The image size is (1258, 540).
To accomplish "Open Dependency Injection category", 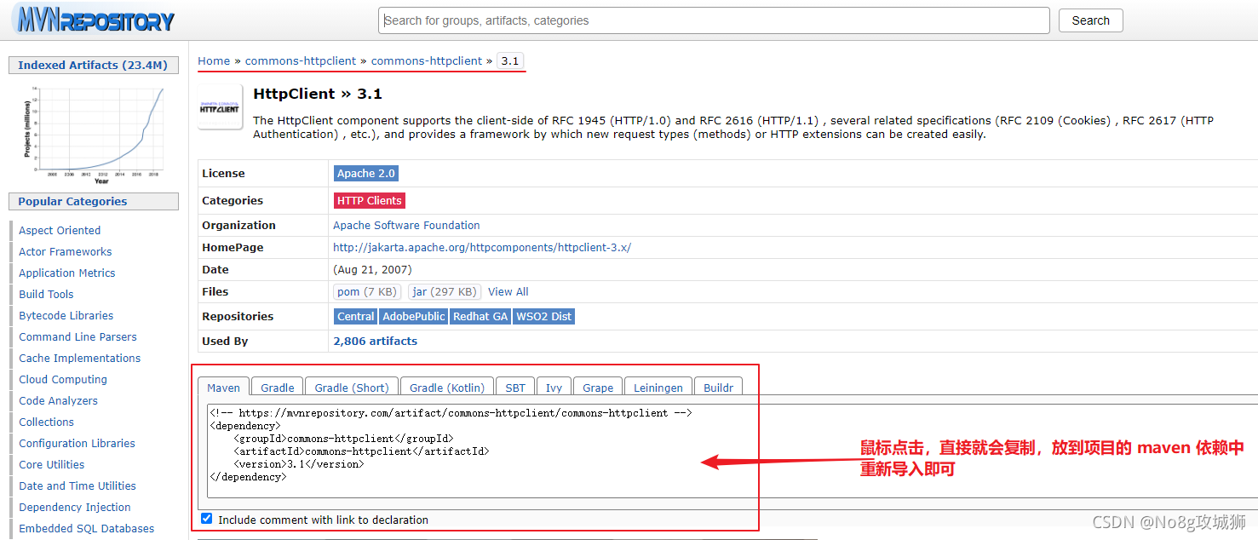I will [x=75, y=507].
